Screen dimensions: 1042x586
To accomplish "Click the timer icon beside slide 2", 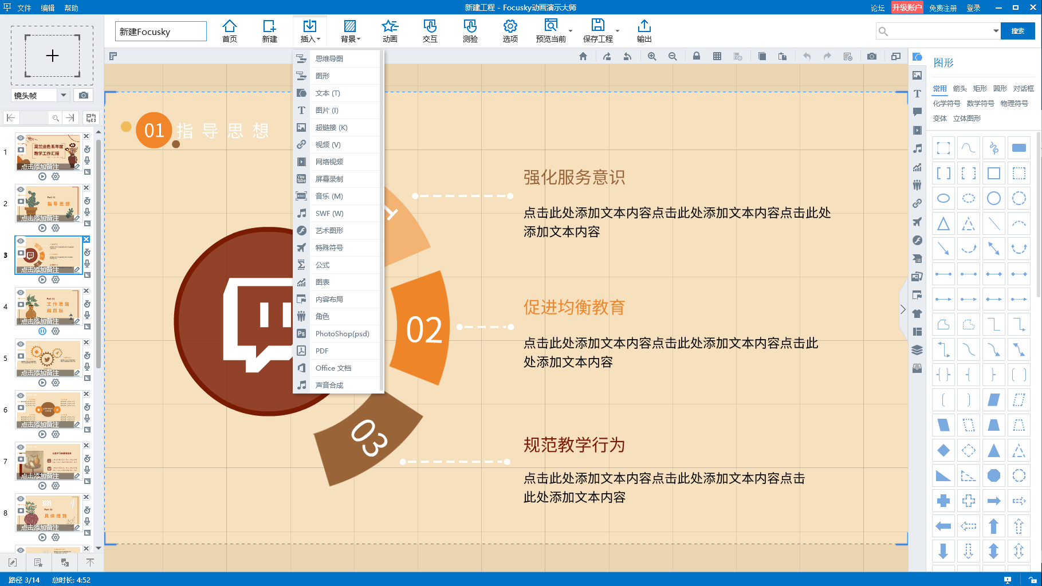I will [87, 200].
